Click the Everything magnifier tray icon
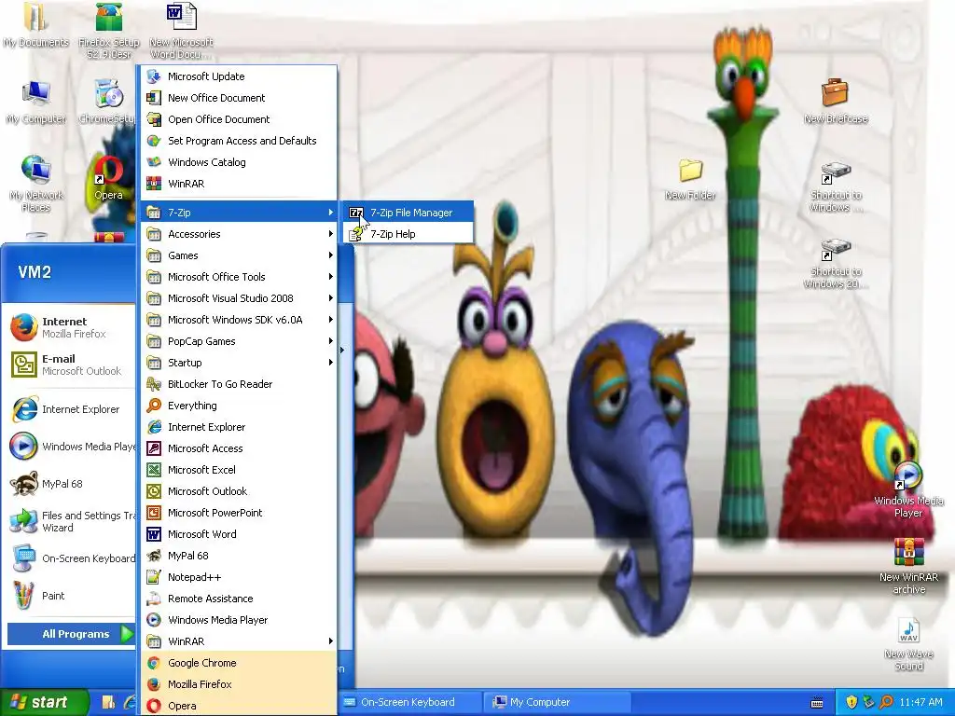Viewport: 955px width, 716px height. pos(886,702)
